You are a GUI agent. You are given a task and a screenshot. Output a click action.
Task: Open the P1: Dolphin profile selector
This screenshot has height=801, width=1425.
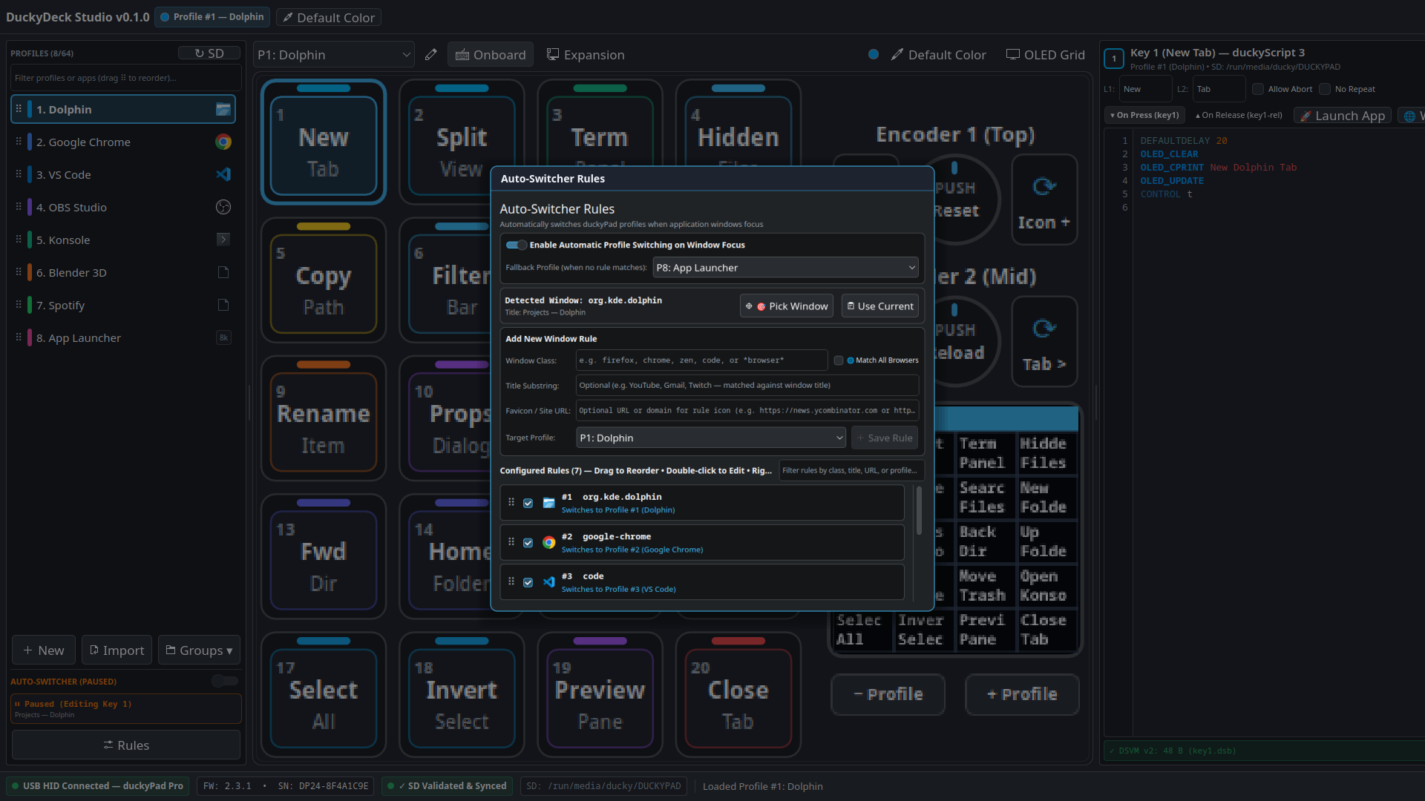(x=334, y=55)
